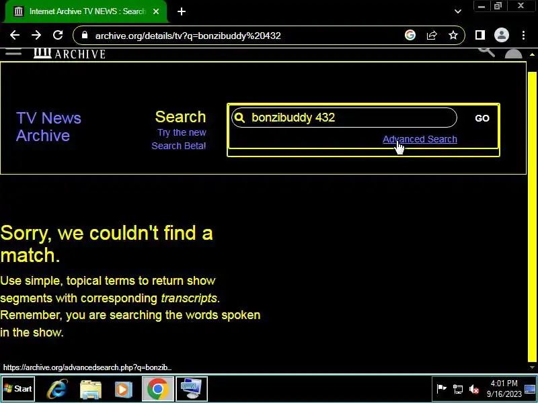
Task: Click the magnifier icon inside search box
Action: pyautogui.click(x=240, y=118)
